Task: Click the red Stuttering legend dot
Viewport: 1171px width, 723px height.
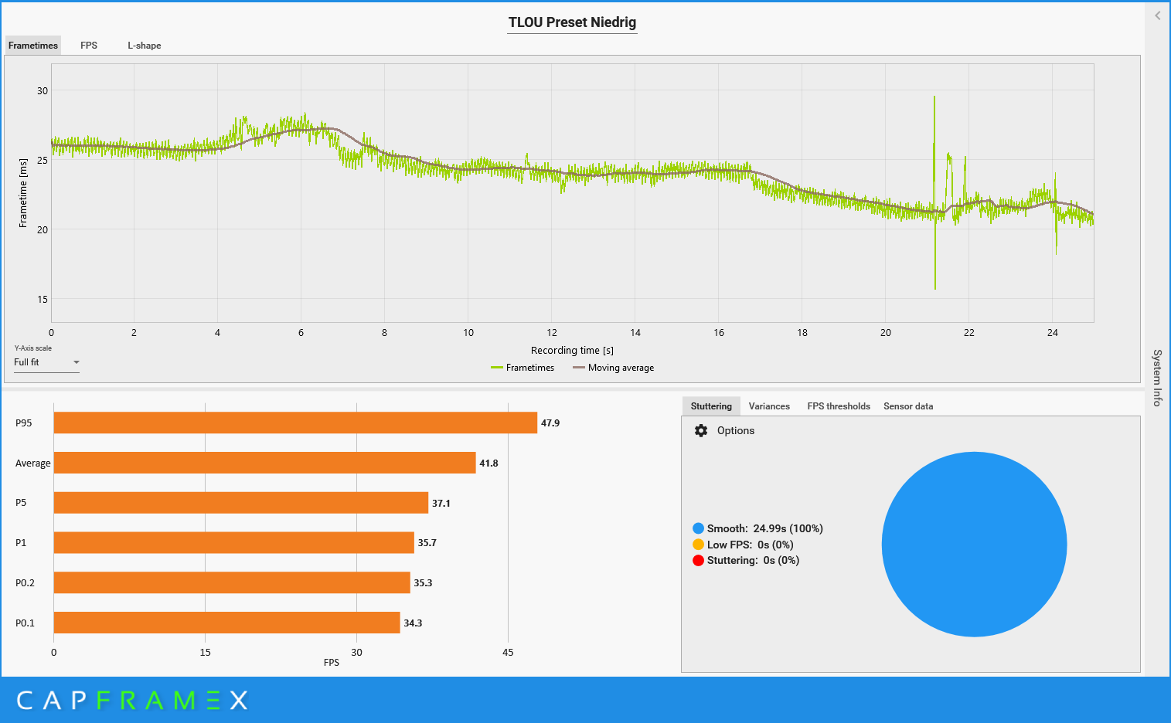Action: [x=699, y=561]
